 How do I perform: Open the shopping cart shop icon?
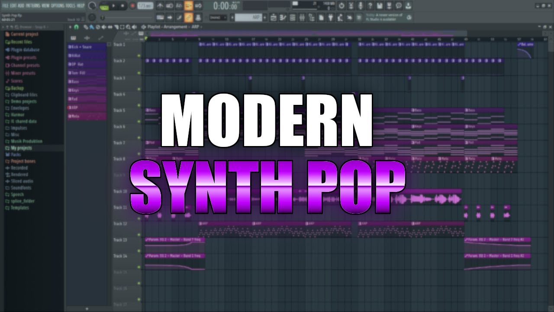click(358, 17)
